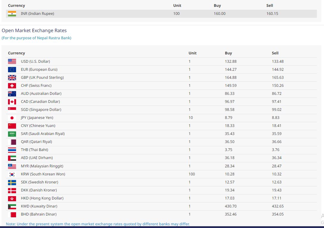Click "For the purpose of Nepal Rastra Bank" text
This screenshot has height=228, width=324.
[x=36, y=38]
